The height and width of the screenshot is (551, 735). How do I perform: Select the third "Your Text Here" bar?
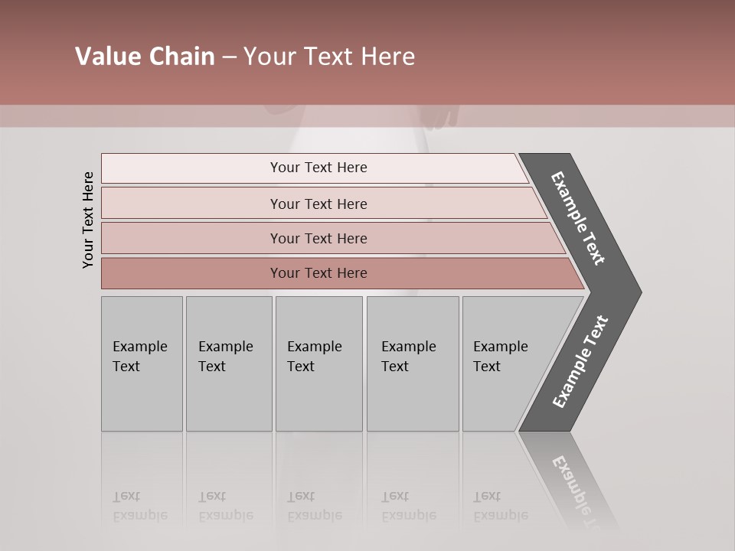[x=318, y=238]
